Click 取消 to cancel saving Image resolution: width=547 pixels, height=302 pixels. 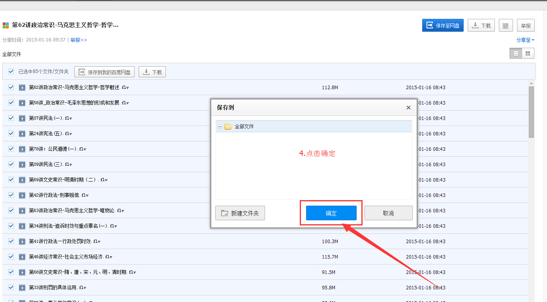(x=389, y=213)
